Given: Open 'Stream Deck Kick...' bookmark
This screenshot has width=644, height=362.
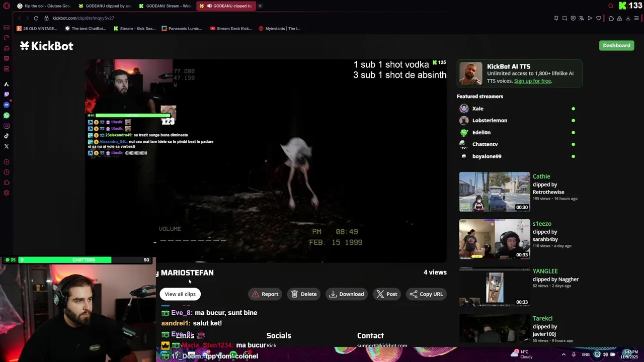Looking at the screenshot, I should [231, 29].
